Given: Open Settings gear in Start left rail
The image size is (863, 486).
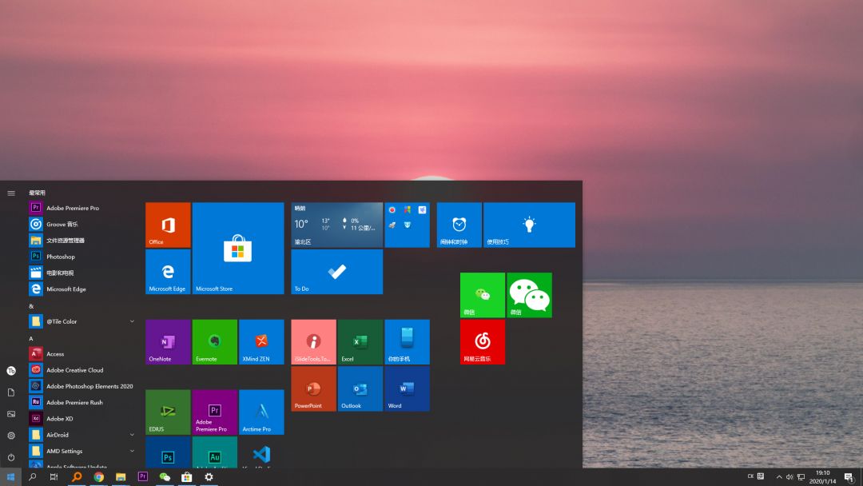Looking at the screenshot, I should tap(11, 436).
